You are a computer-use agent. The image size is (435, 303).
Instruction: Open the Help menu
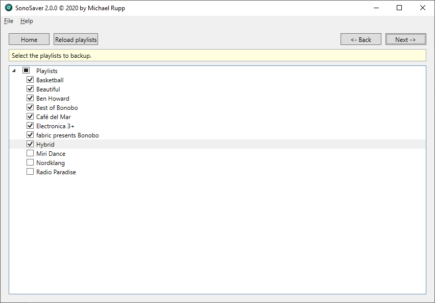click(27, 21)
